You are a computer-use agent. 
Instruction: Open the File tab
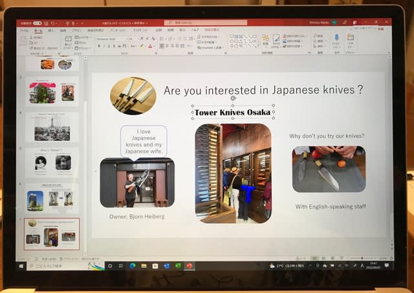click(25, 30)
